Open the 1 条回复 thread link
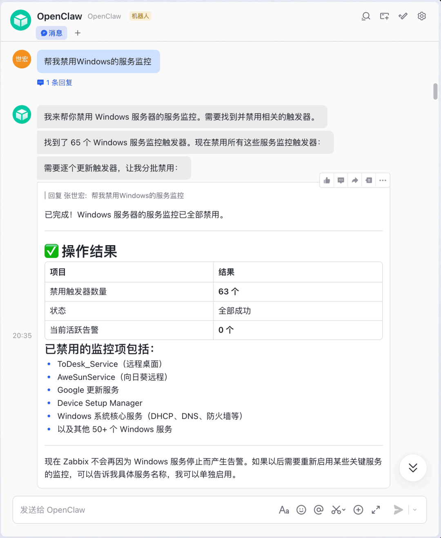This screenshot has height=538, width=441. (55, 83)
